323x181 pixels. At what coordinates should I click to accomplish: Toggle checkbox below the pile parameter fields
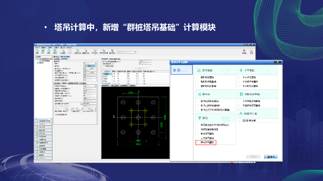(56, 115)
